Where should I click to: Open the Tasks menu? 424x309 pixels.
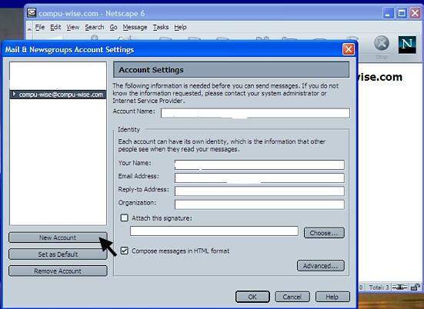tap(161, 27)
